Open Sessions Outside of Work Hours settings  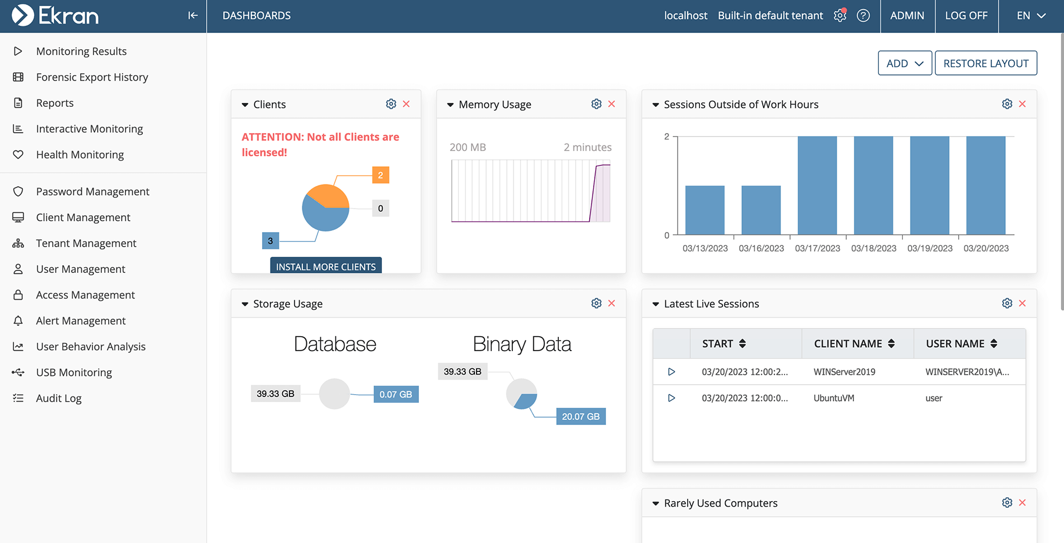pos(1007,104)
